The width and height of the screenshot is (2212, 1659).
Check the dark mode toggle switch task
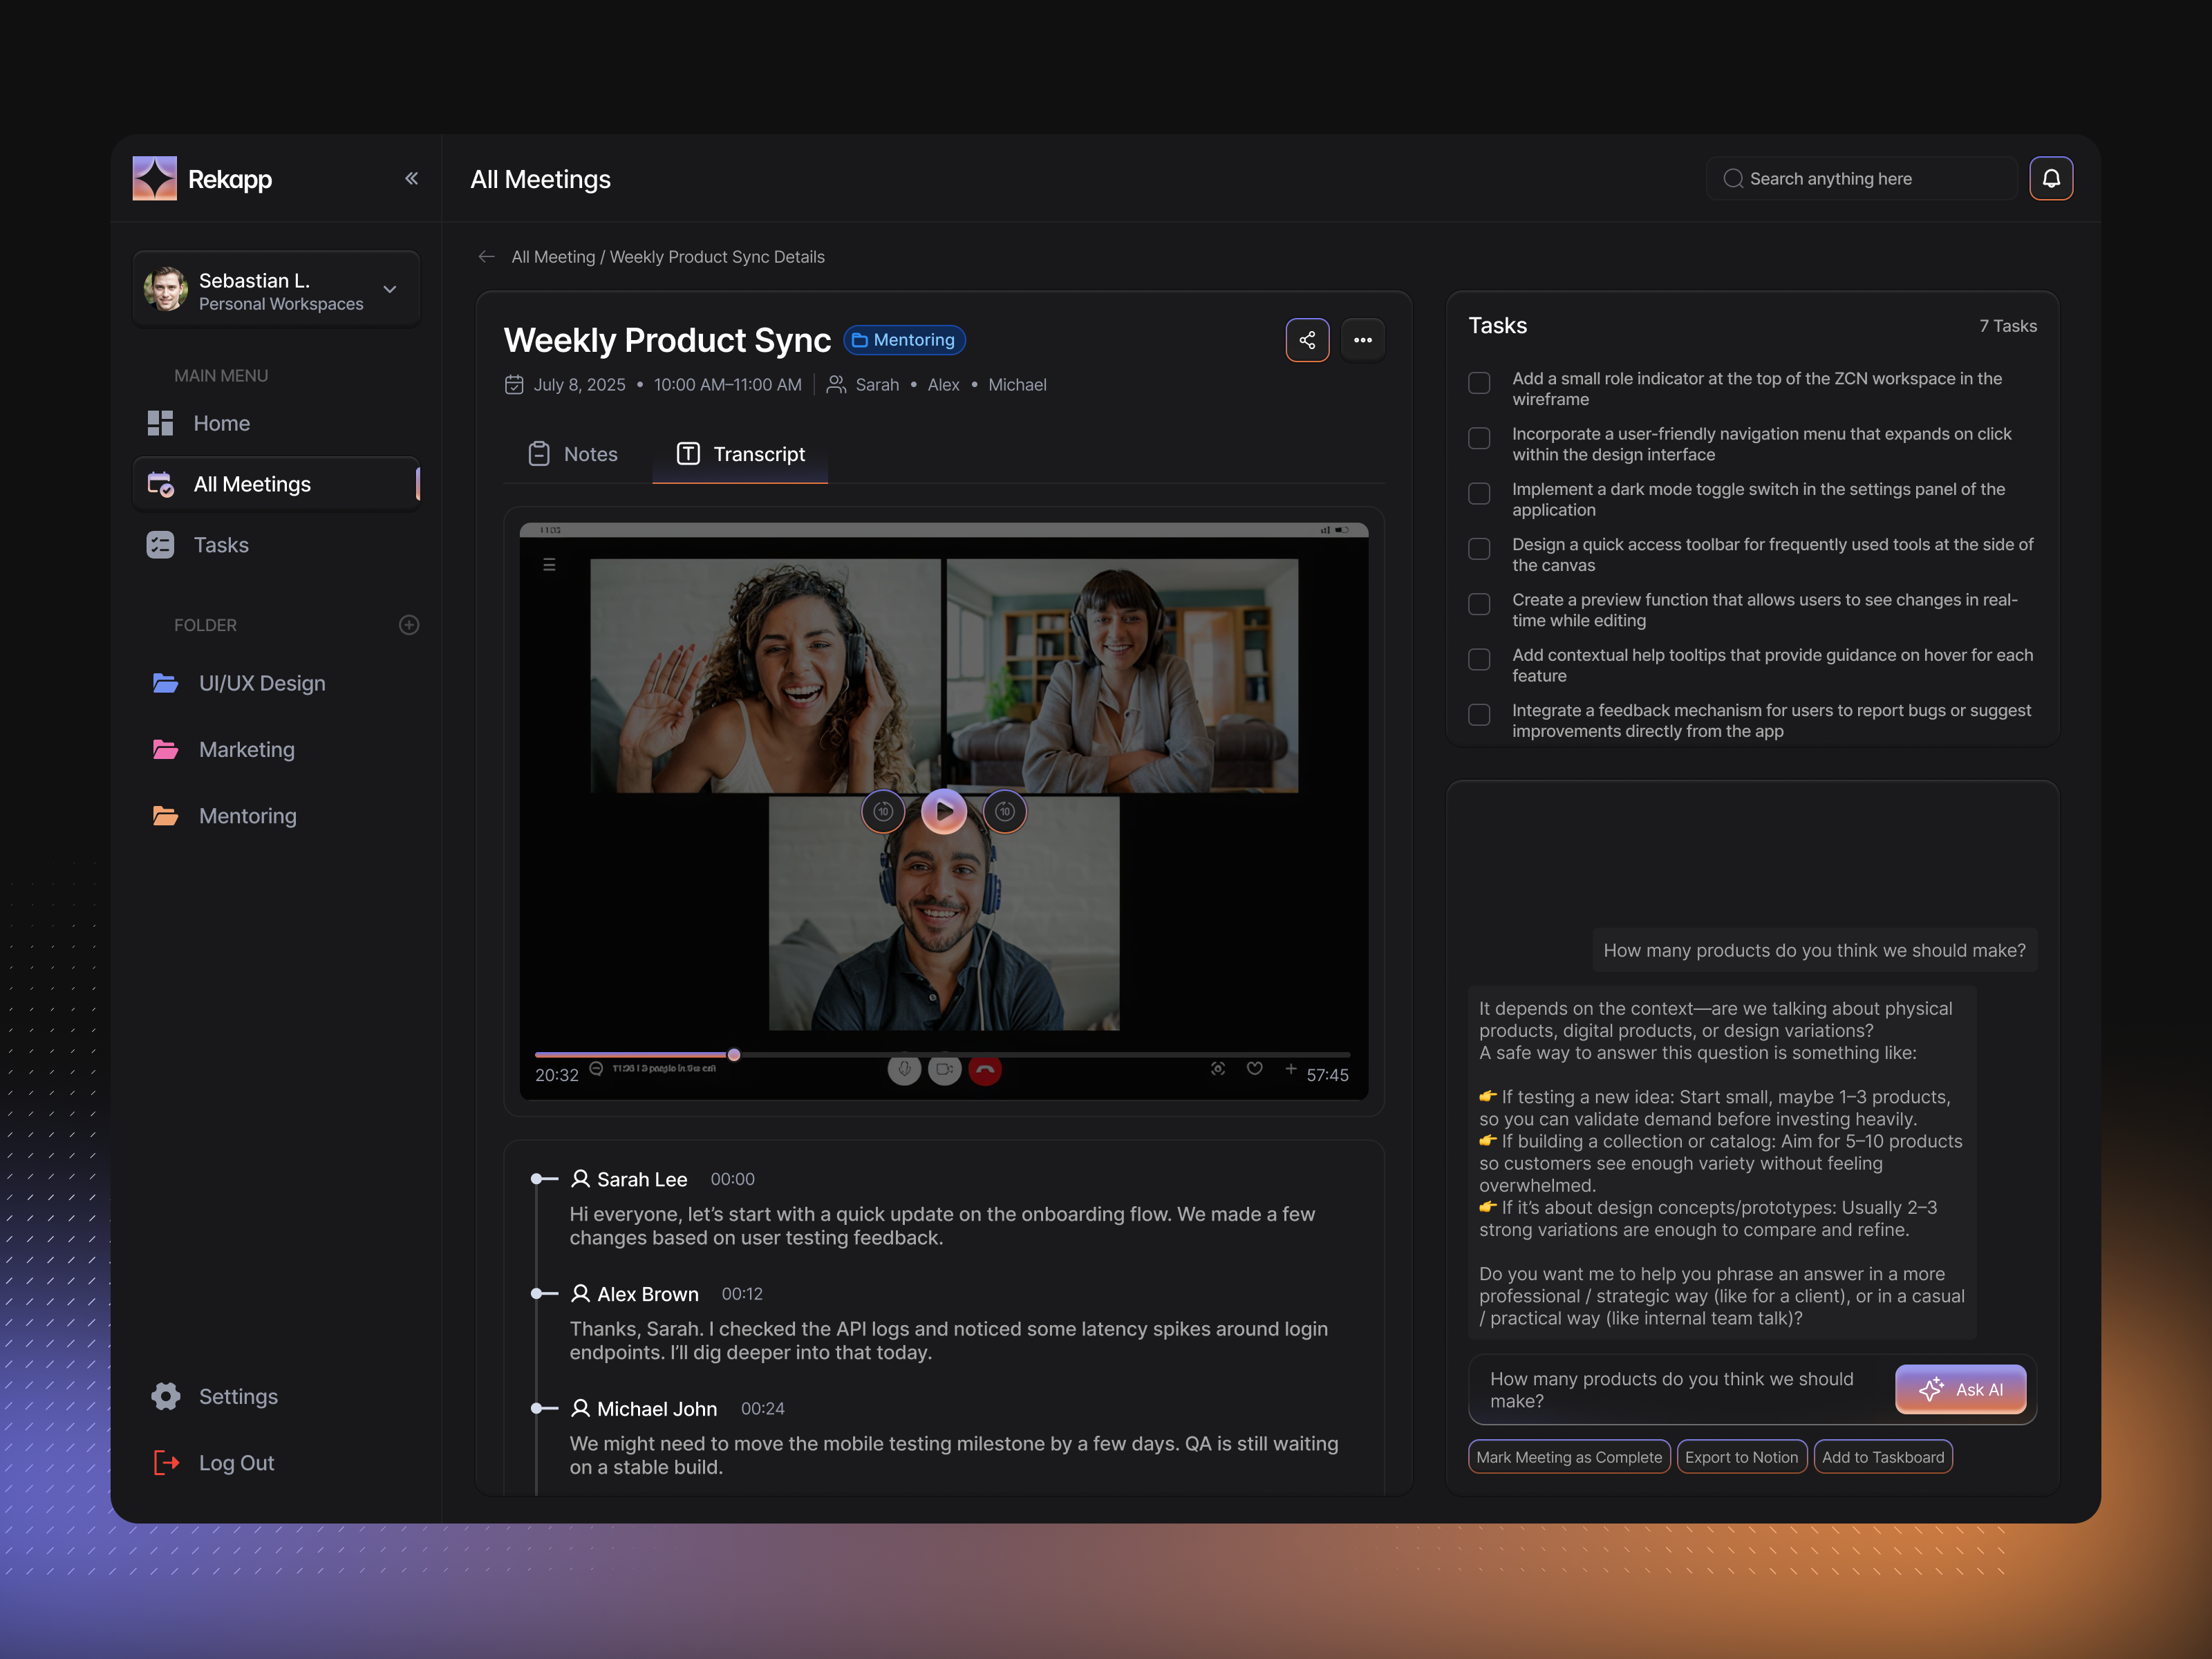[1479, 493]
